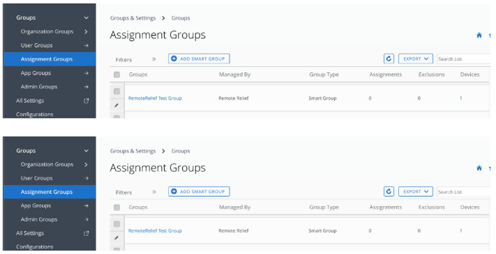496x254 pixels.
Task: Click 'Remote Relief' cell in lower screenshot
Action: [234, 231]
